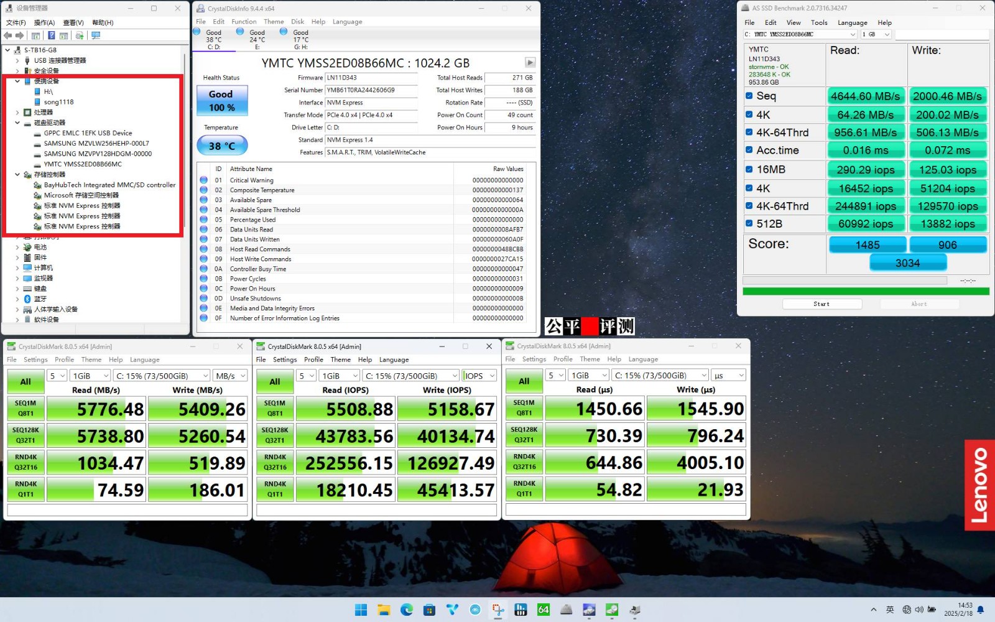
Task: Open the Tools menu in AS SSD Benchmark
Action: (x=819, y=22)
